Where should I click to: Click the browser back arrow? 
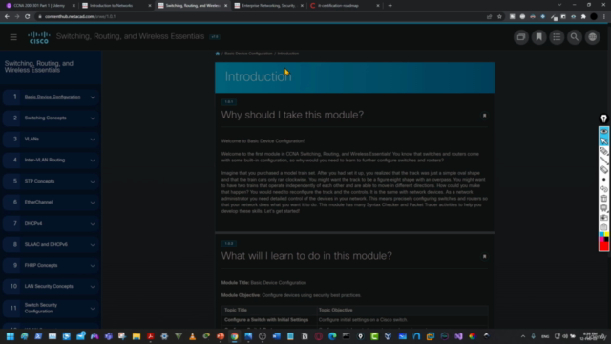pyautogui.click(x=7, y=17)
